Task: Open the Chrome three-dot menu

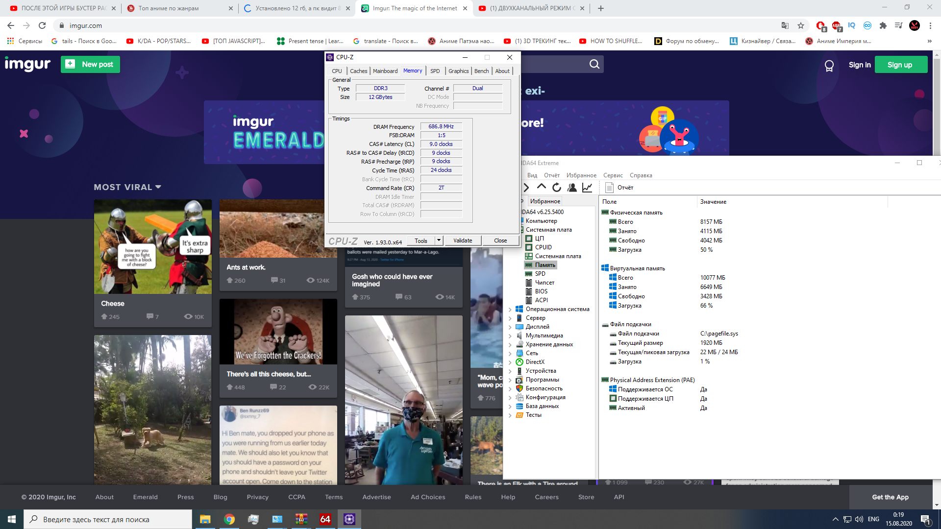Action: tap(930, 25)
